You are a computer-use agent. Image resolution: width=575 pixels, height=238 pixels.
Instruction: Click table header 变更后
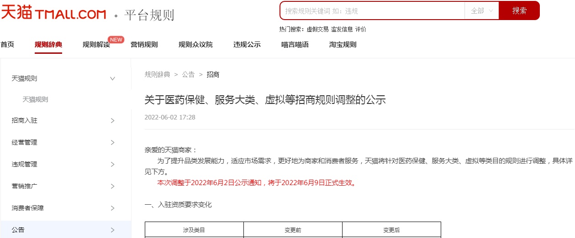pyautogui.click(x=391, y=230)
